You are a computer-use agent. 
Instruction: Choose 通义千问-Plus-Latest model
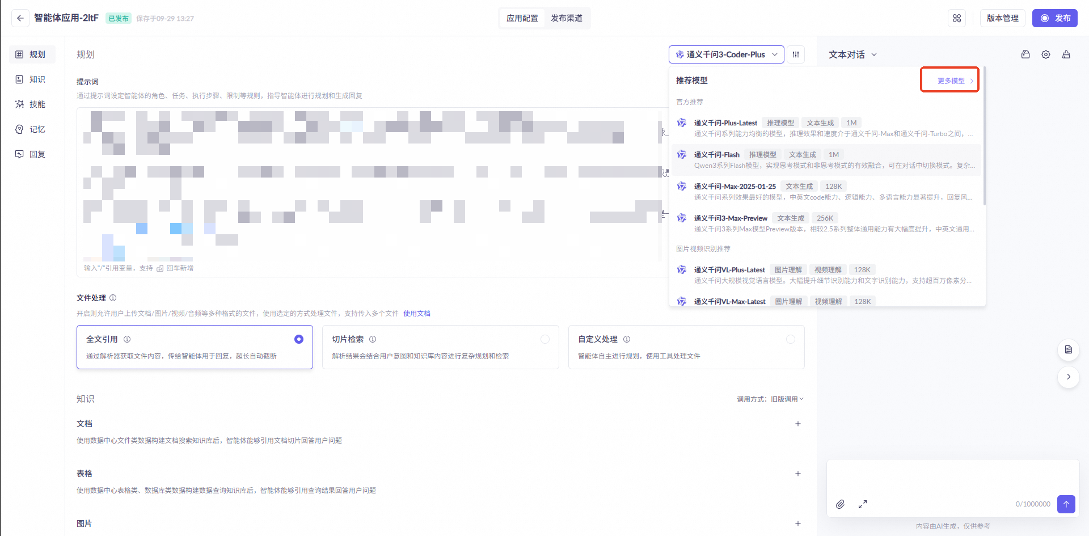click(826, 128)
